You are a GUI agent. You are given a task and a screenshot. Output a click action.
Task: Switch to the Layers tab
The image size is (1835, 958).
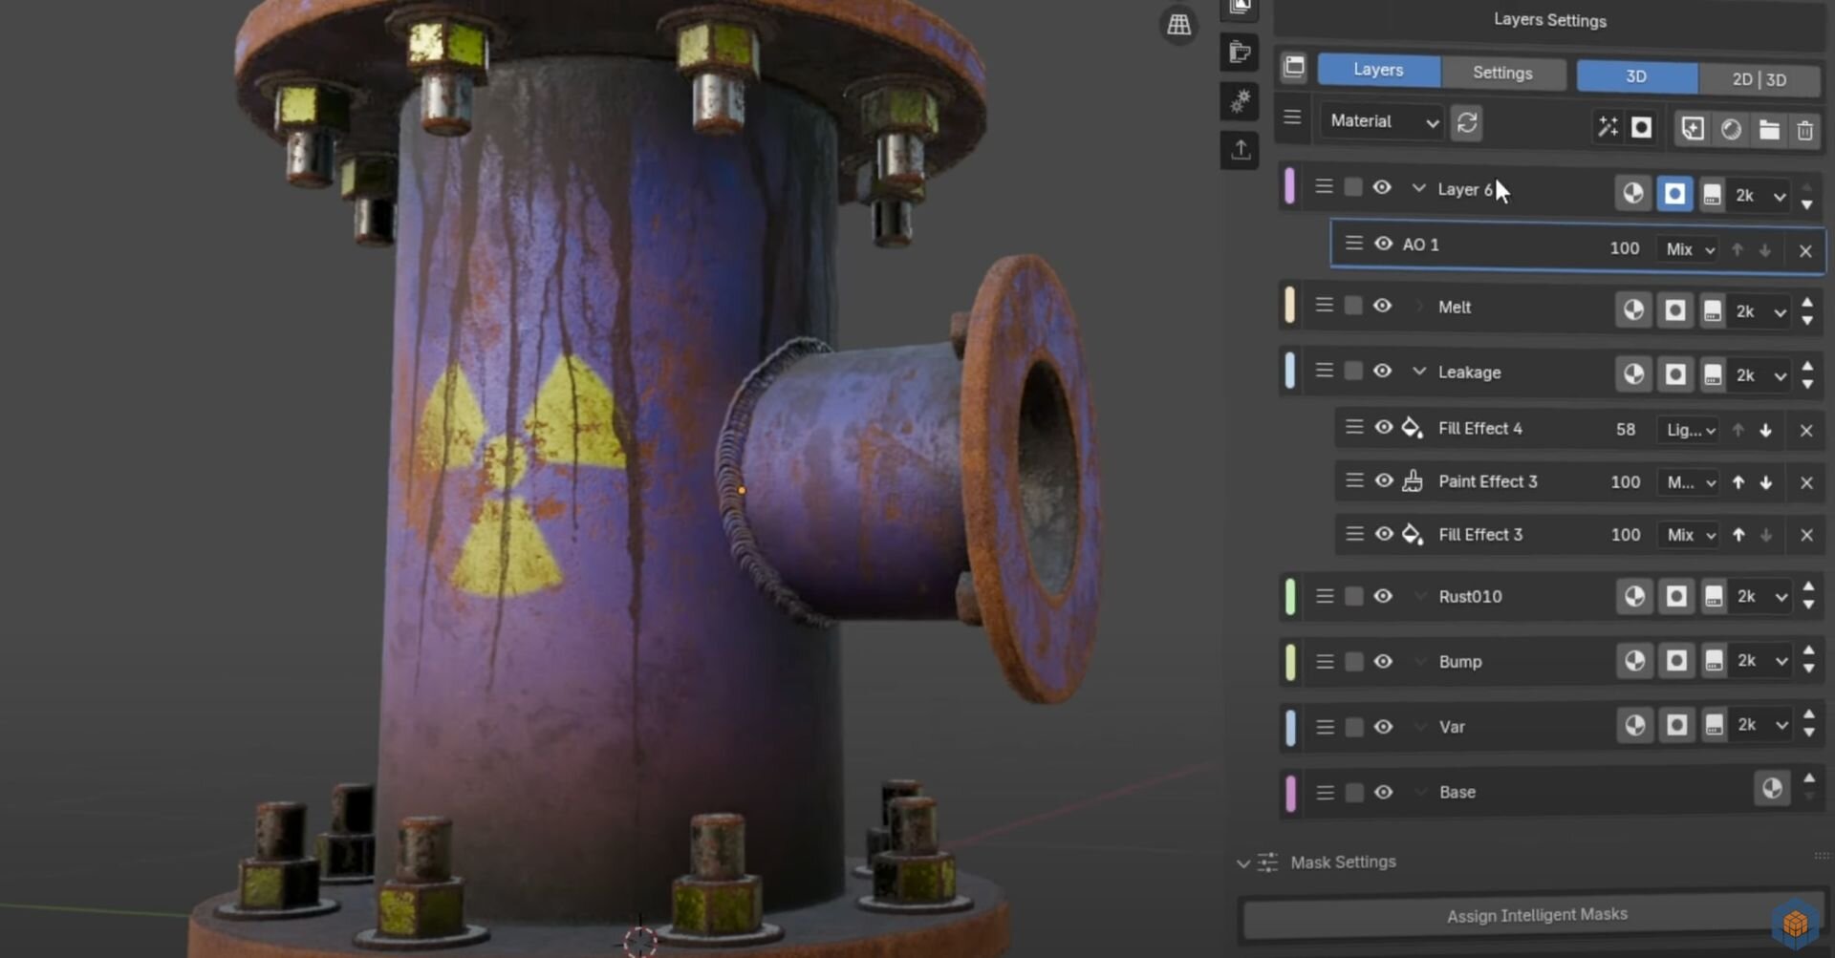click(1378, 70)
